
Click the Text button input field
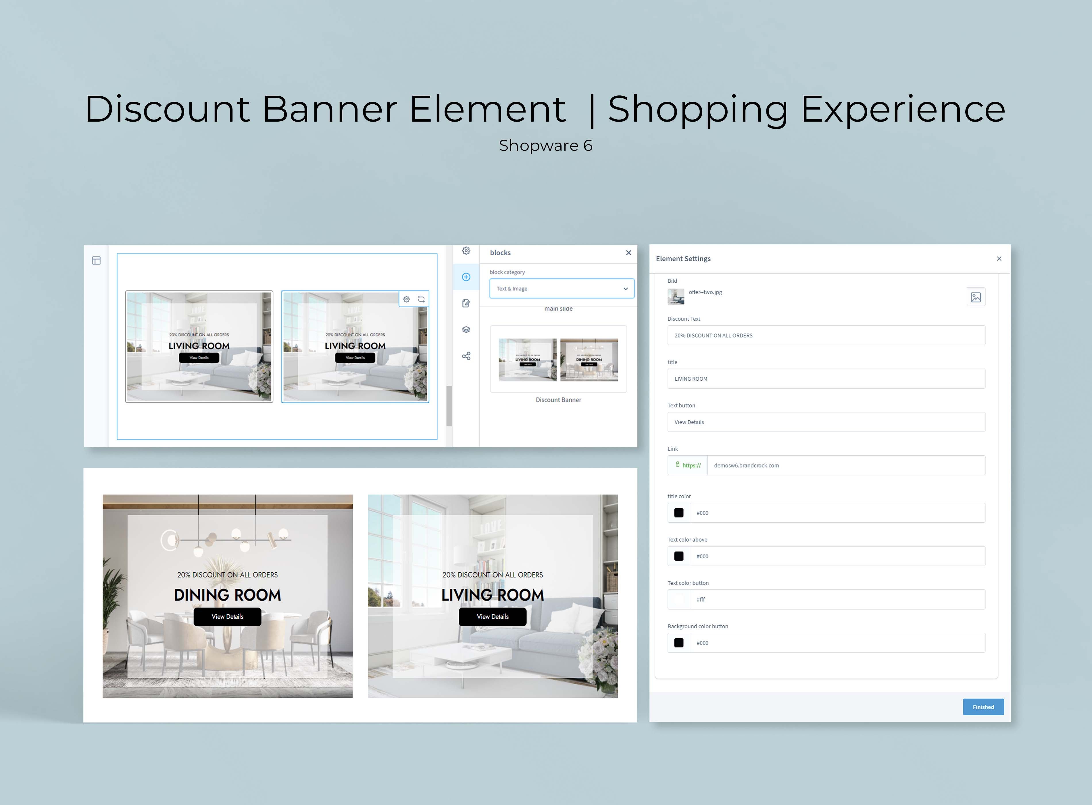(826, 422)
